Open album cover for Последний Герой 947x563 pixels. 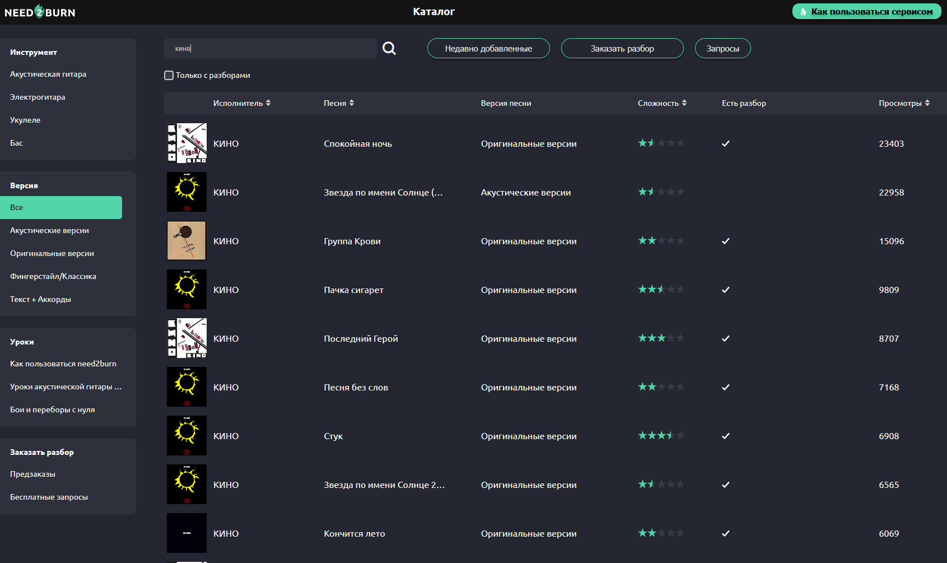coord(186,338)
